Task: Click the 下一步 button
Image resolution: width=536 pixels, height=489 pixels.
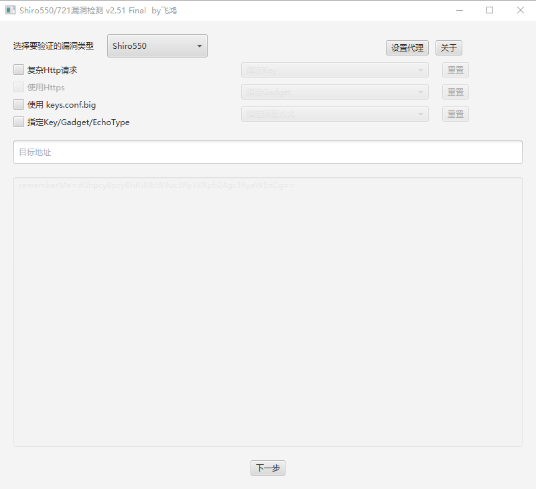Action: (x=268, y=468)
